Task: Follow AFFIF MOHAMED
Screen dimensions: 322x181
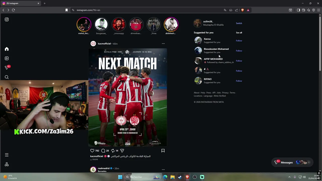Action: point(239,61)
